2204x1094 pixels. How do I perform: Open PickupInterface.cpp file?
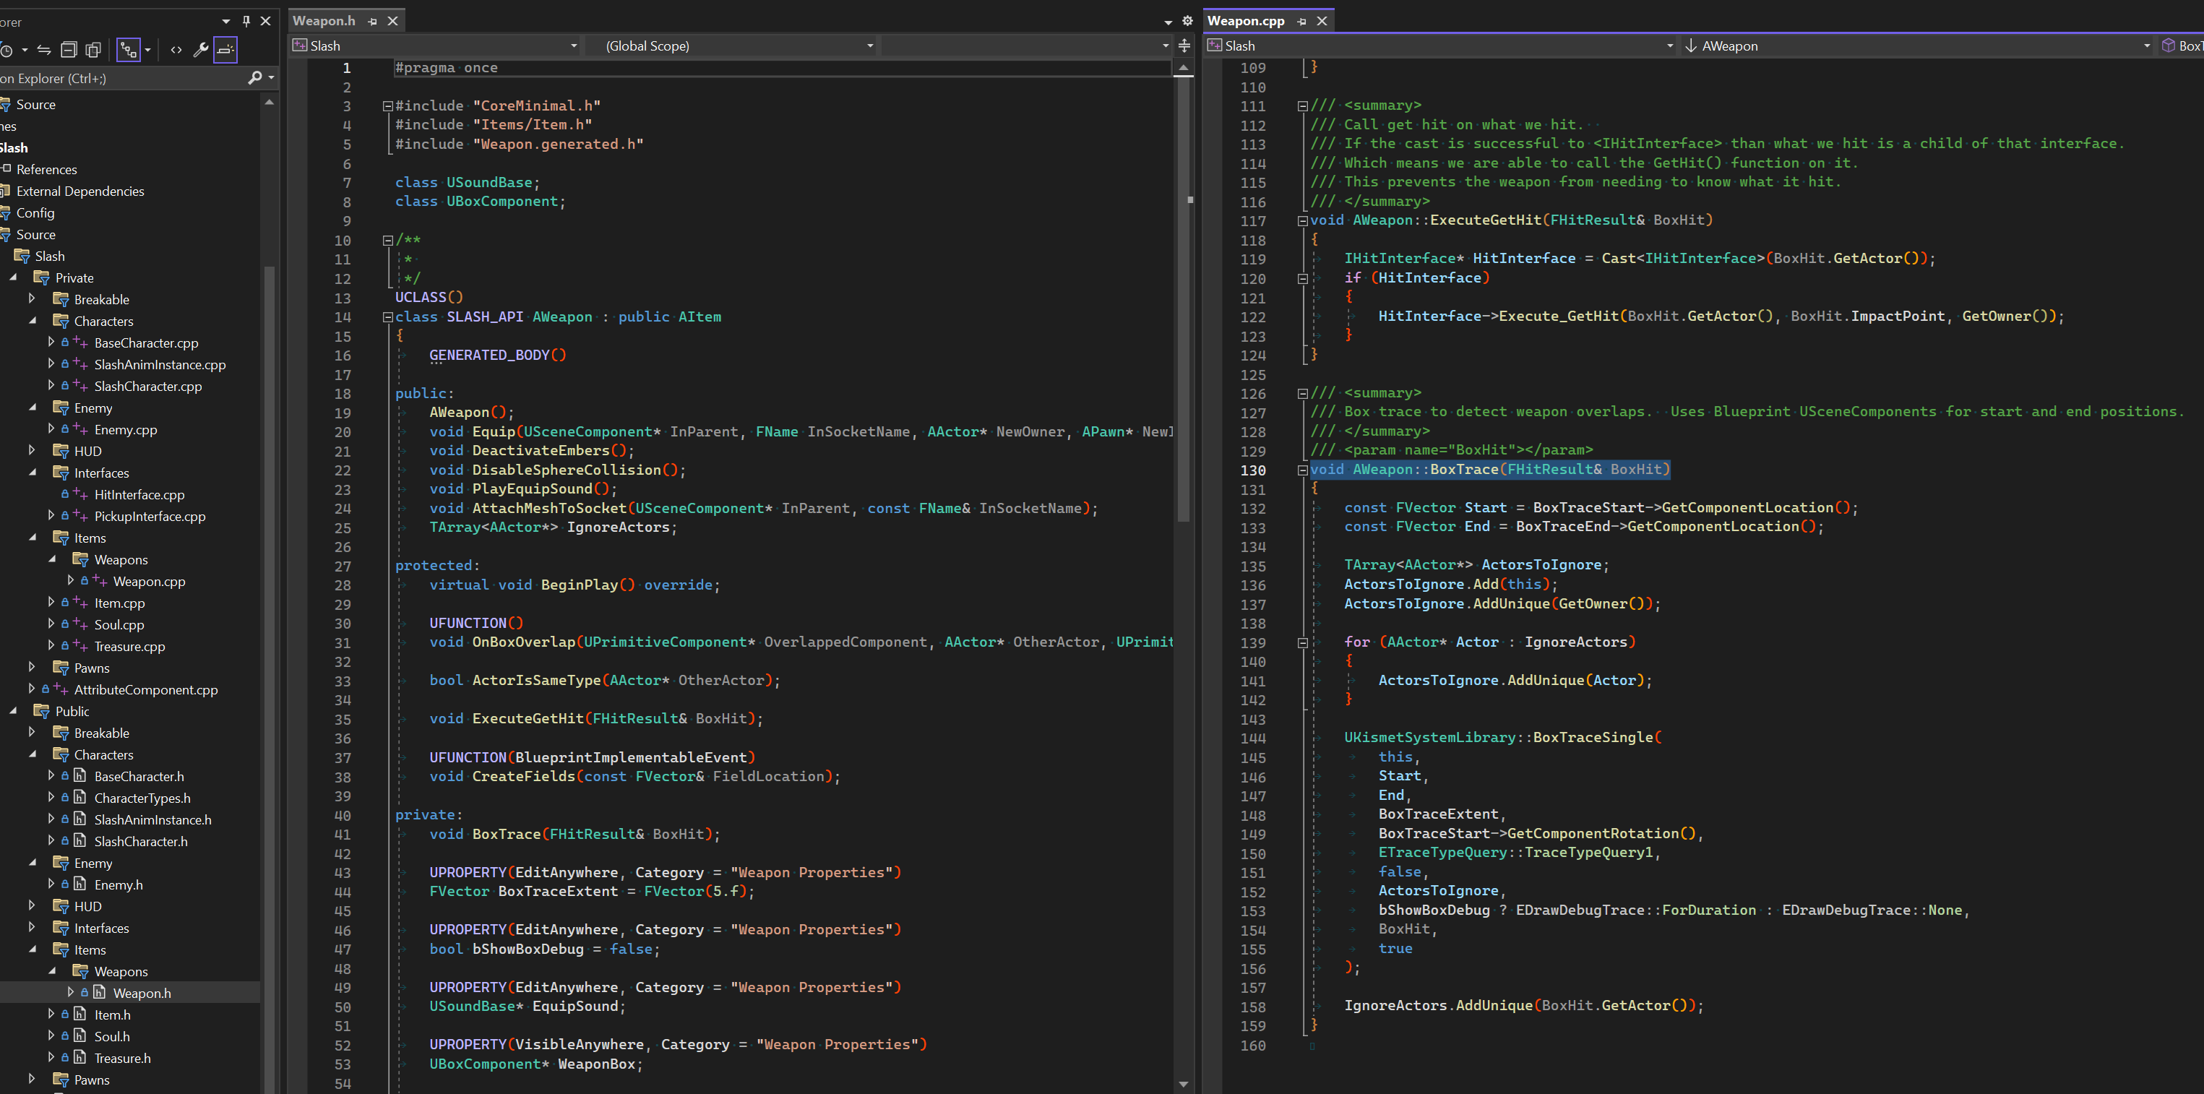point(150,517)
